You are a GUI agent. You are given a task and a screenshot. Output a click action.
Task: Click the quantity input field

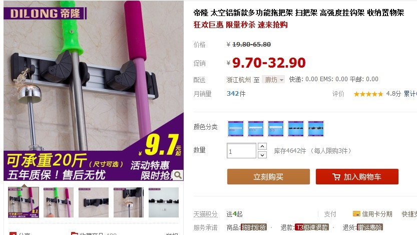click(x=241, y=151)
